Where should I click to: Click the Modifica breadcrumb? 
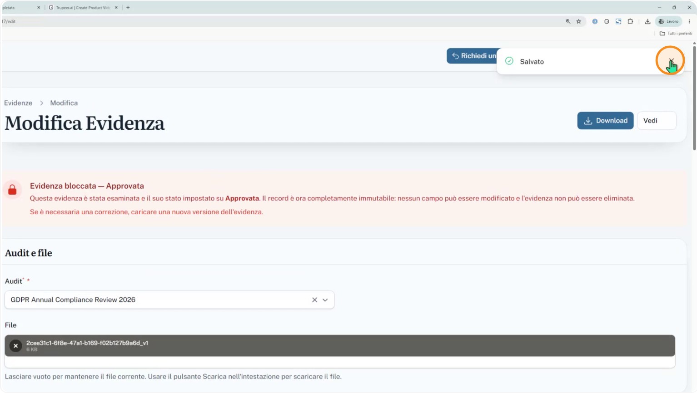click(64, 103)
